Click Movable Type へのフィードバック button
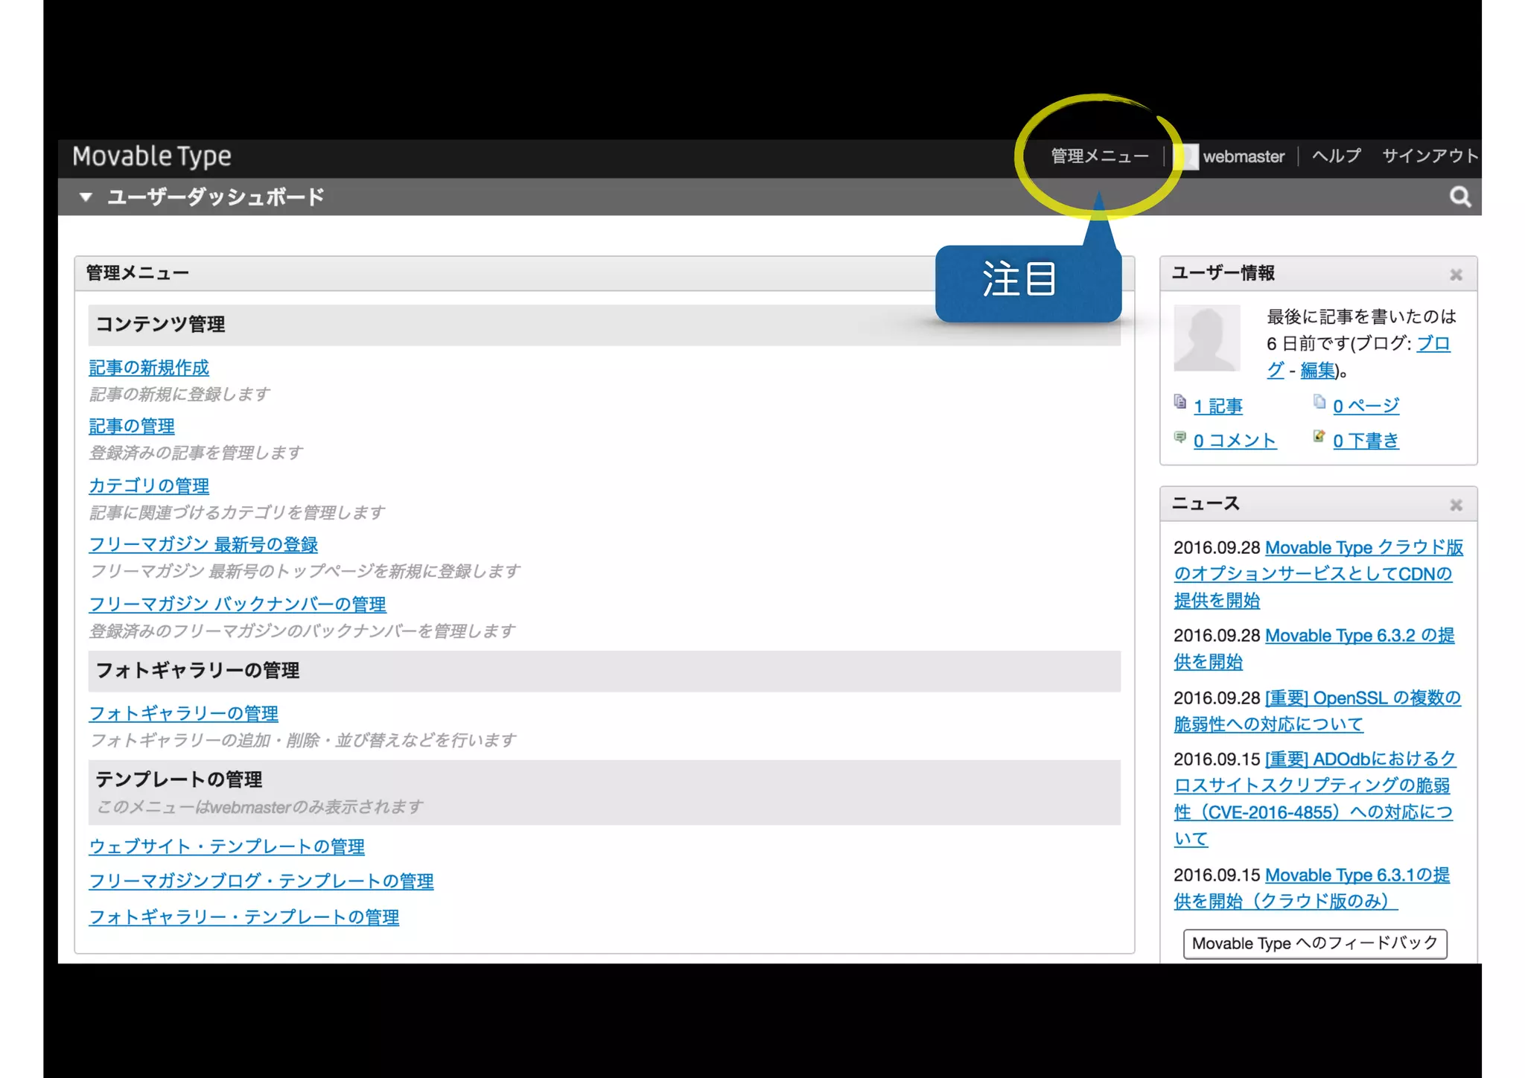This screenshot has width=1525, height=1078. [1315, 944]
